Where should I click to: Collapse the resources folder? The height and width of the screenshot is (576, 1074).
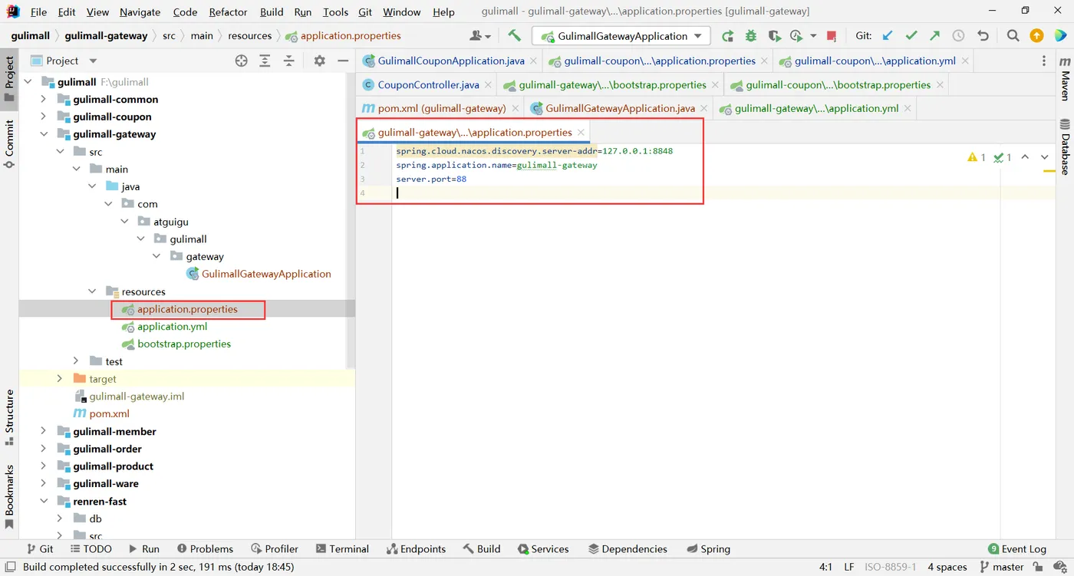point(92,291)
